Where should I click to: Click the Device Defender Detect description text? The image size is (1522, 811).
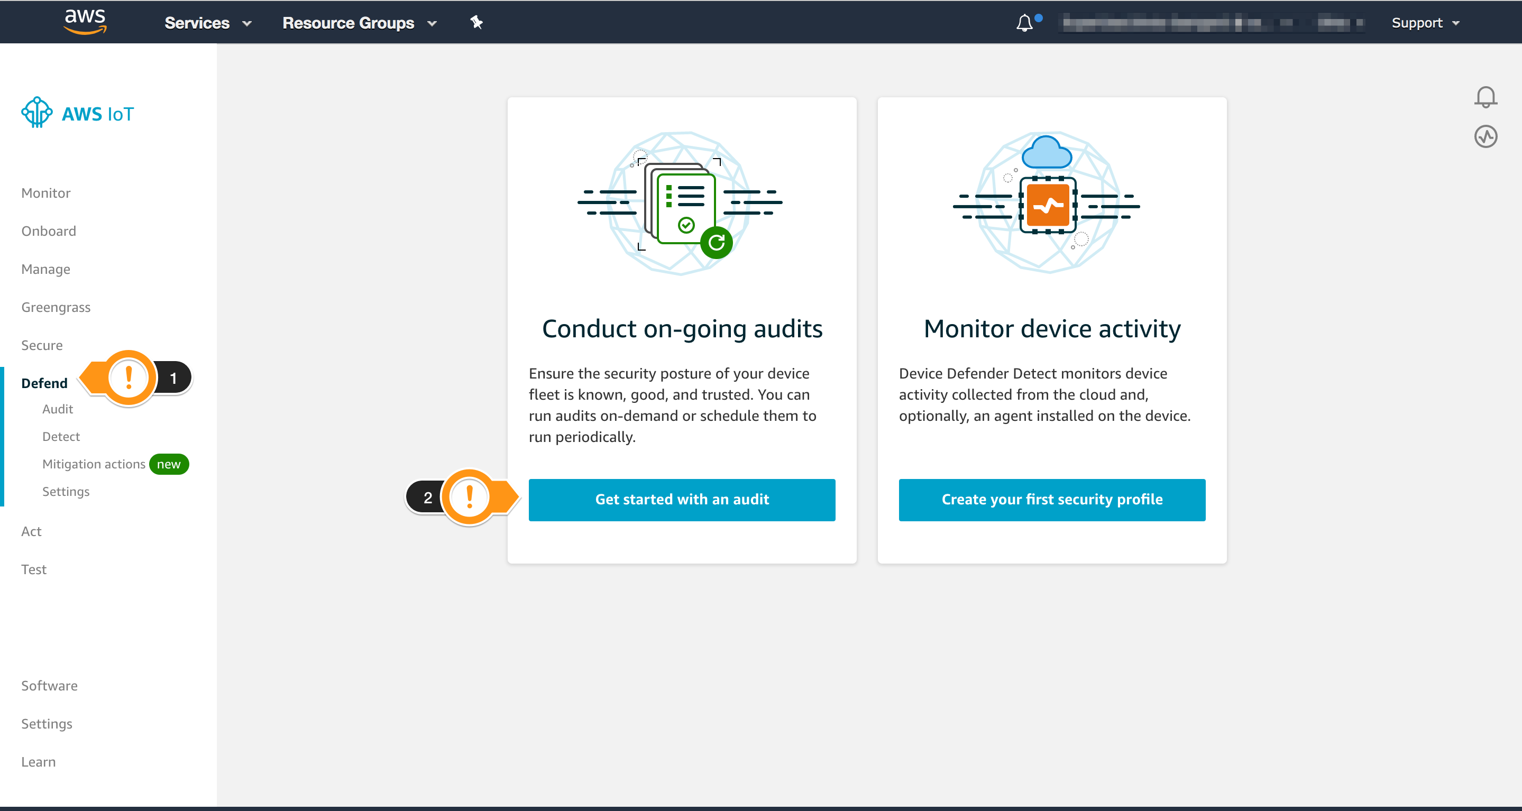1044,394
